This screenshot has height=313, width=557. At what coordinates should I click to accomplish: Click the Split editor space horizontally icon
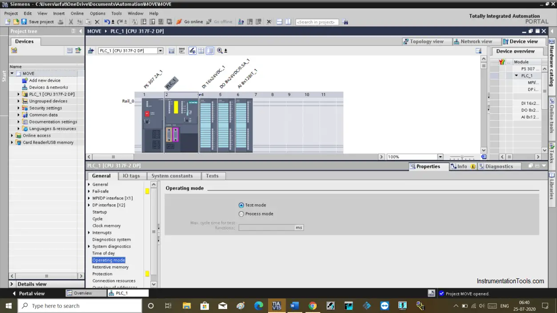tap(279, 22)
